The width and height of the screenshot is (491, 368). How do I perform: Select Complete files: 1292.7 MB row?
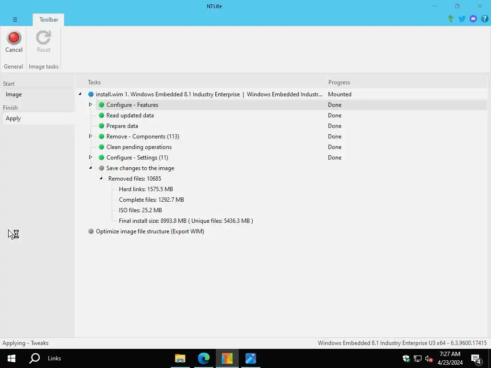click(x=152, y=200)
